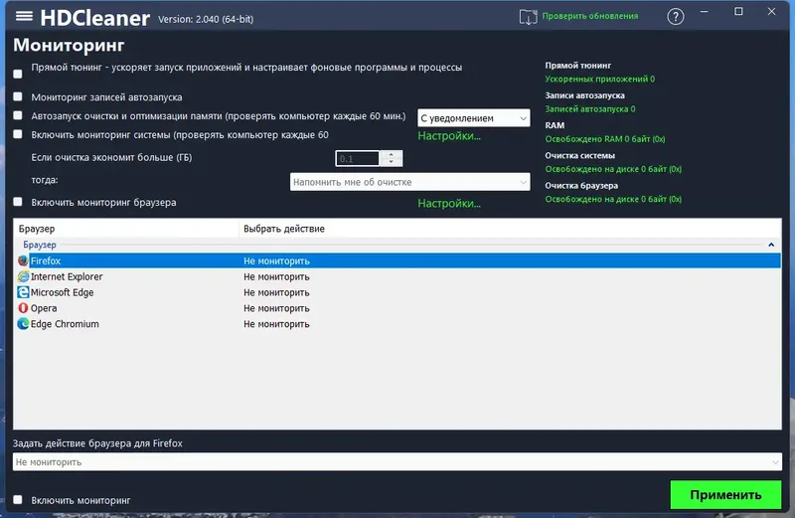The width and height of the screenshot is (795, 518).
Task: Maximize the HDCleaner window
Action: 738,12
